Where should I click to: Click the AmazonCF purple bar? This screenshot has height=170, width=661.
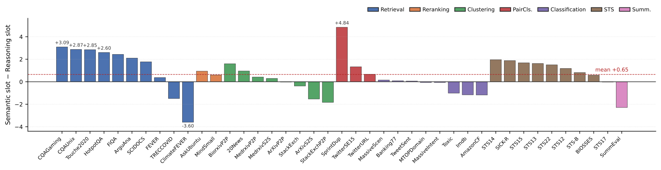(x=482, y=89)
